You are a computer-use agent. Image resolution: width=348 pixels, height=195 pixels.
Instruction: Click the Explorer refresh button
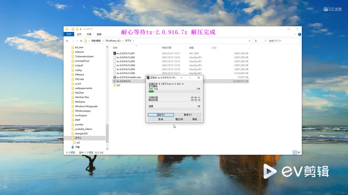256,41
